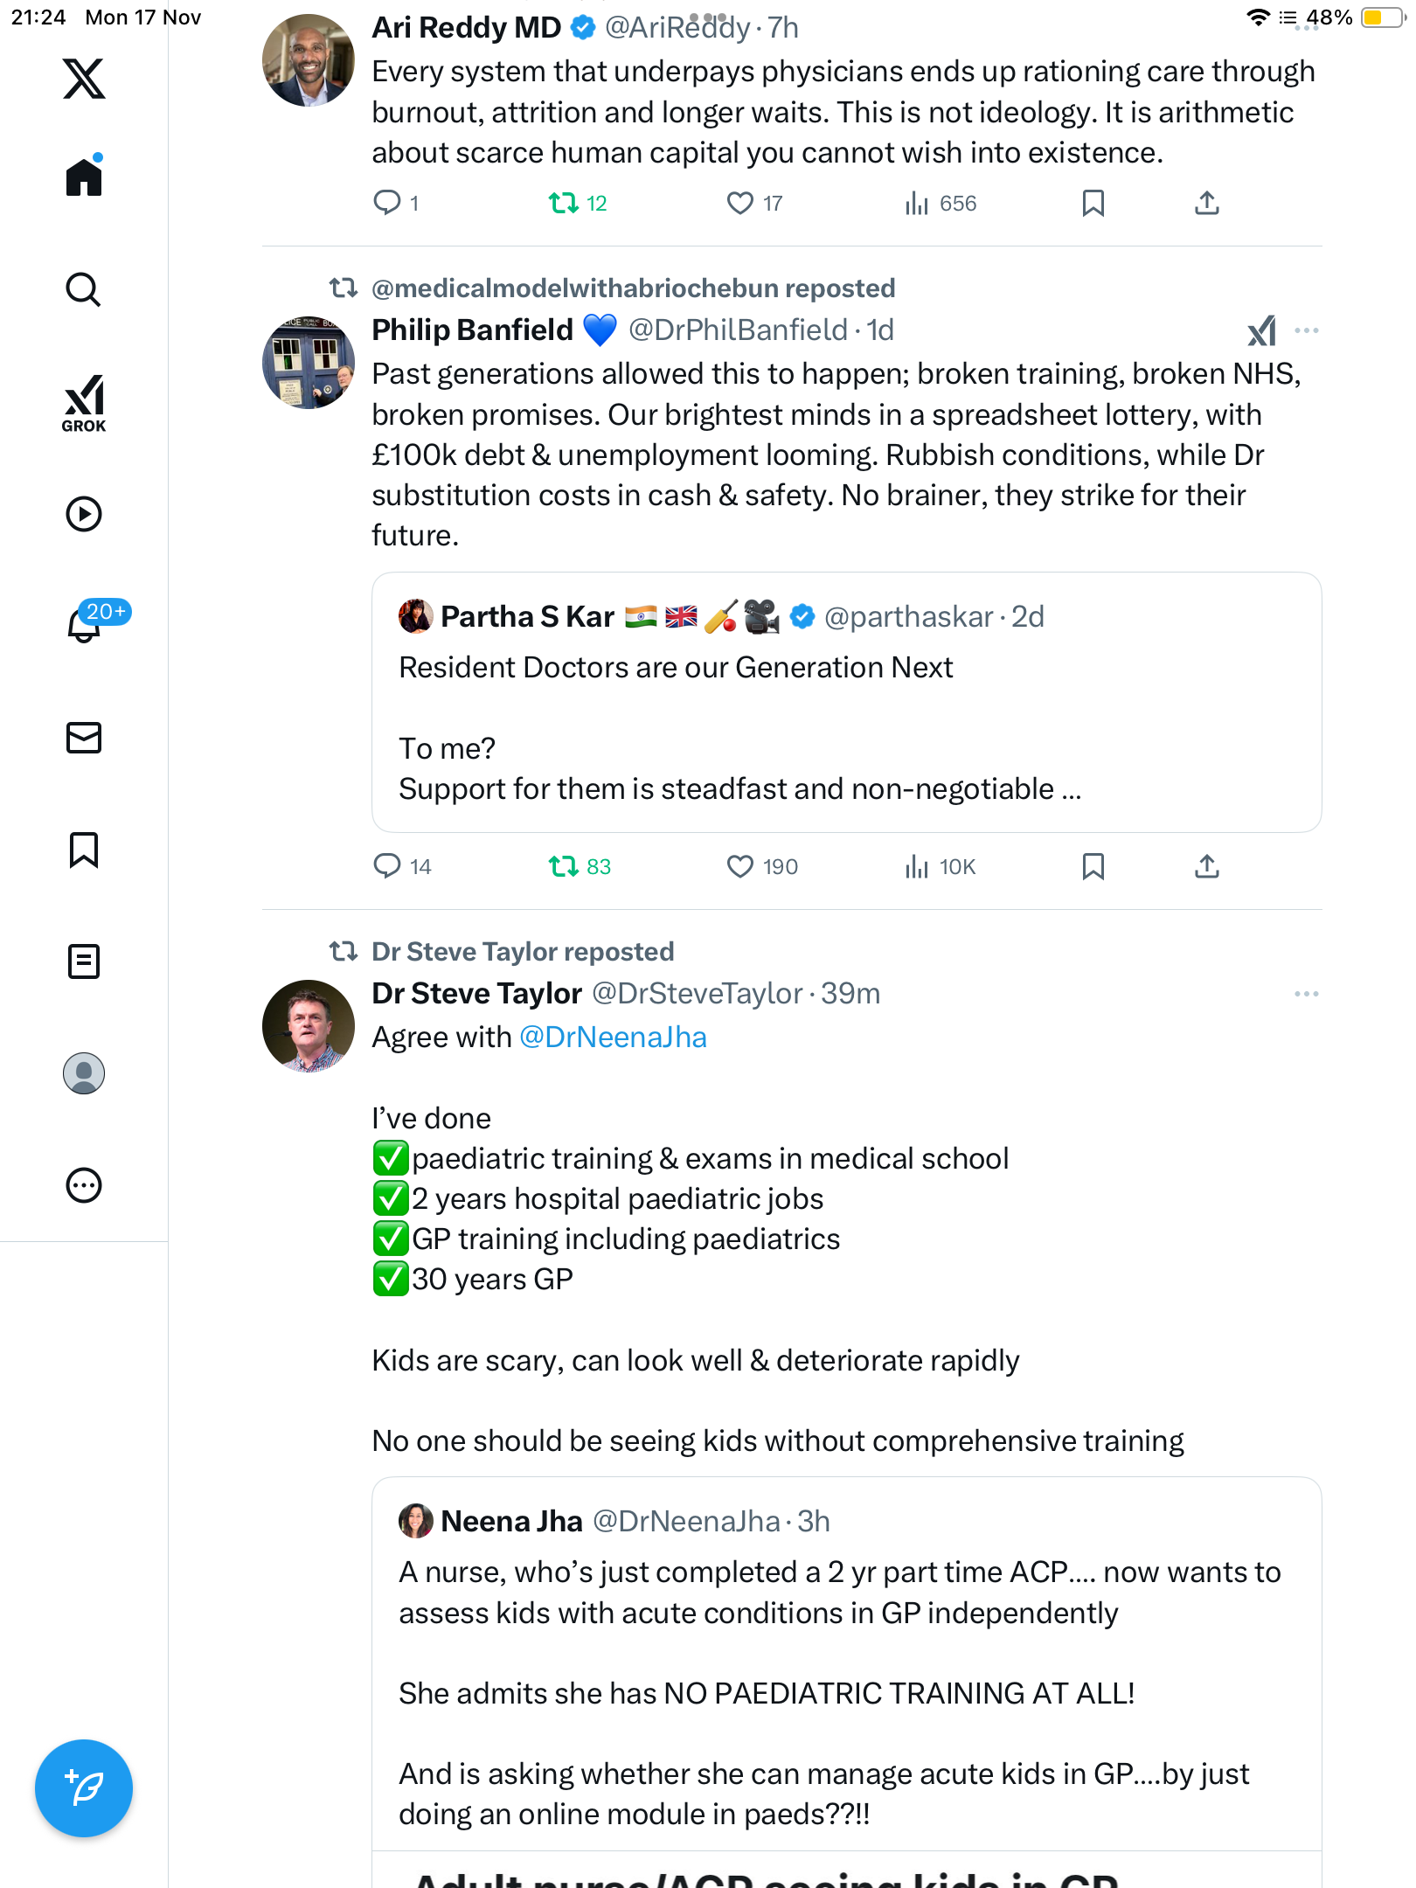This screenshot has height=1888, width=1416.
Task: Bookmark Philip Banfield's post
Action: click(x=1093, y=866)
